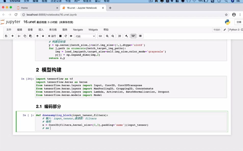Copy selected cells icon
This screenshot has height=151, width=243.
pyautogui.click(x=25, y=36)
